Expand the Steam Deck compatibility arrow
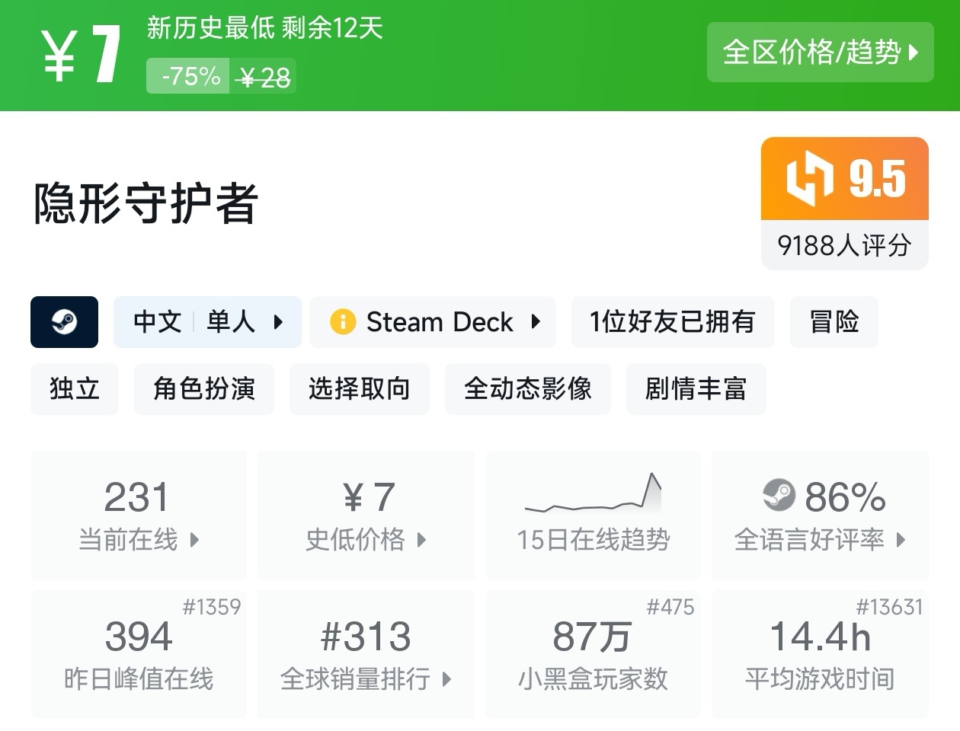This screenshot has width=960, height=731. point(536,322)
